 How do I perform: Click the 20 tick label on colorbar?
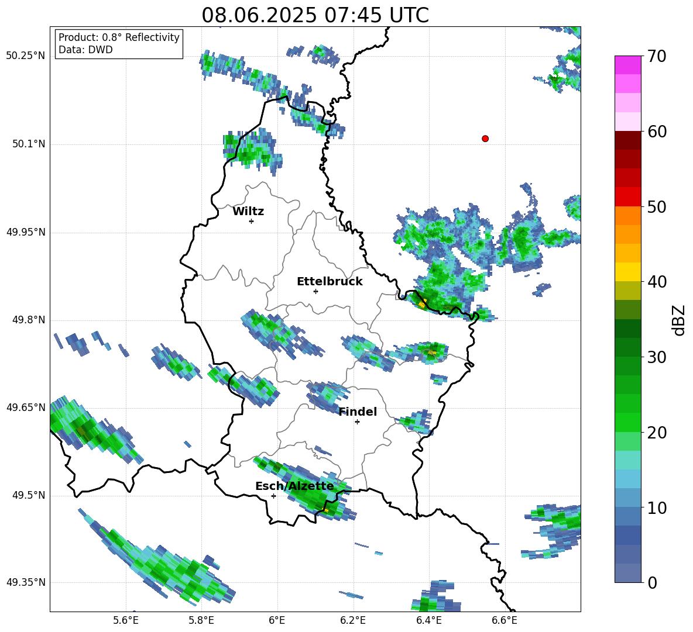point(657,432)
